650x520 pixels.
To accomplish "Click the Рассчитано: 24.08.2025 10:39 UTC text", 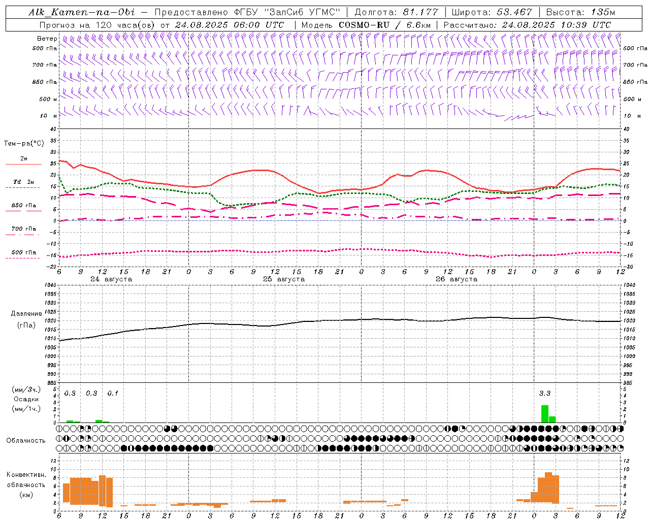I will [527, 25].
